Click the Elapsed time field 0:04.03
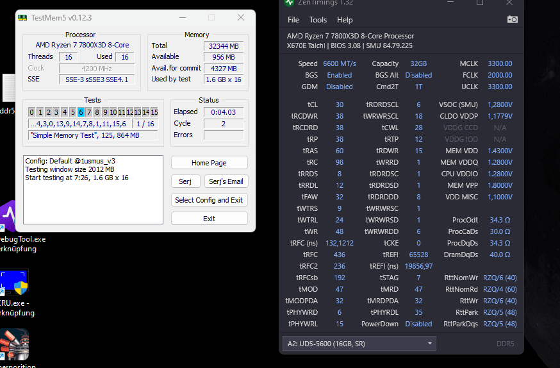This screenshot has width=560, height=368. coord(224,112)
